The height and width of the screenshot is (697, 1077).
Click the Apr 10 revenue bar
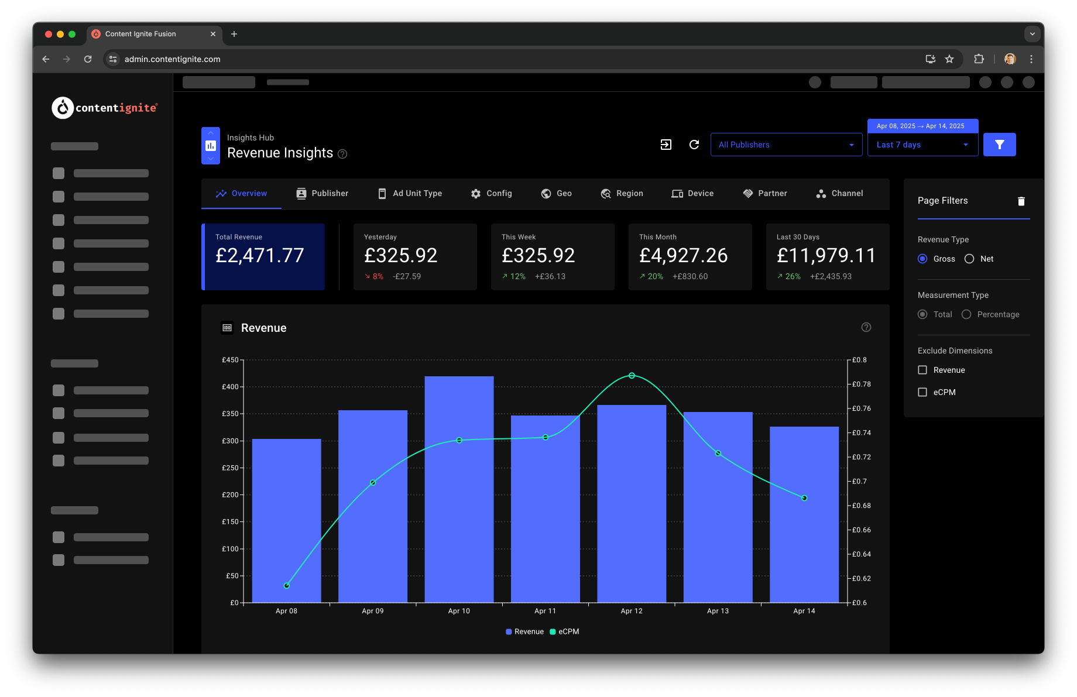click(459, 489)
